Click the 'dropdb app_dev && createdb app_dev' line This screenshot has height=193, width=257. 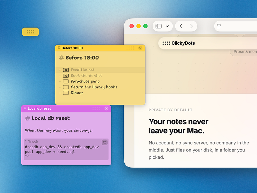tap(62, 147)
